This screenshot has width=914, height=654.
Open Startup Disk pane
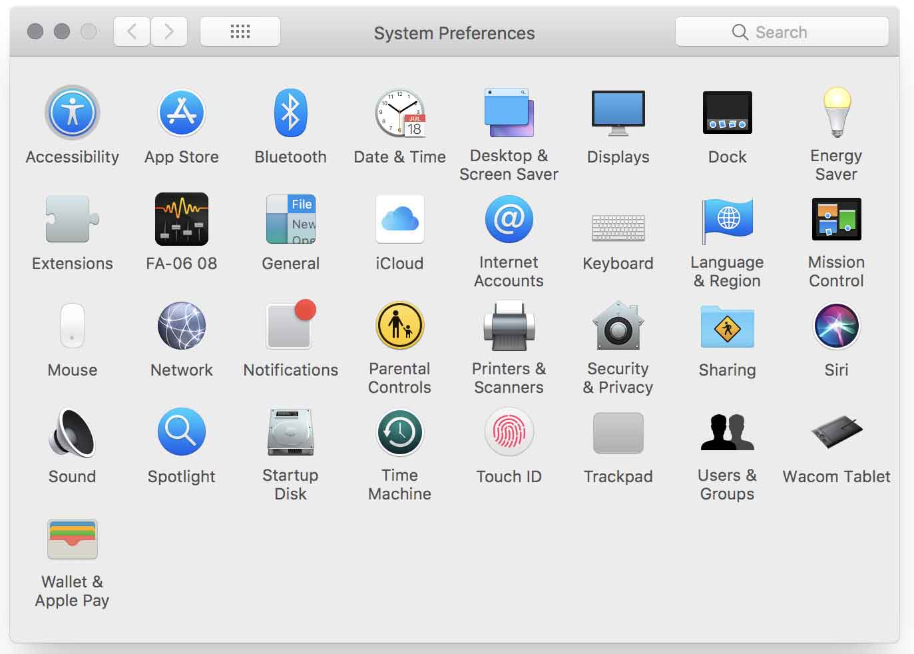291,432
